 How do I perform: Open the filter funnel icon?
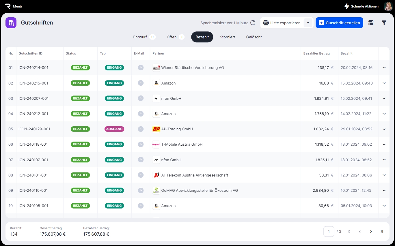(384, 23)
